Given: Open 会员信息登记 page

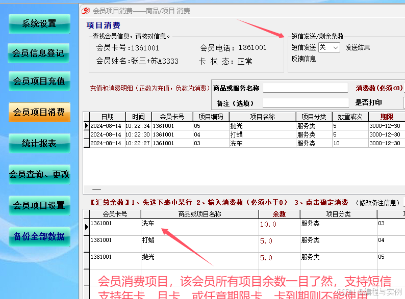Looking at the screenshot, I should point(38,53).
